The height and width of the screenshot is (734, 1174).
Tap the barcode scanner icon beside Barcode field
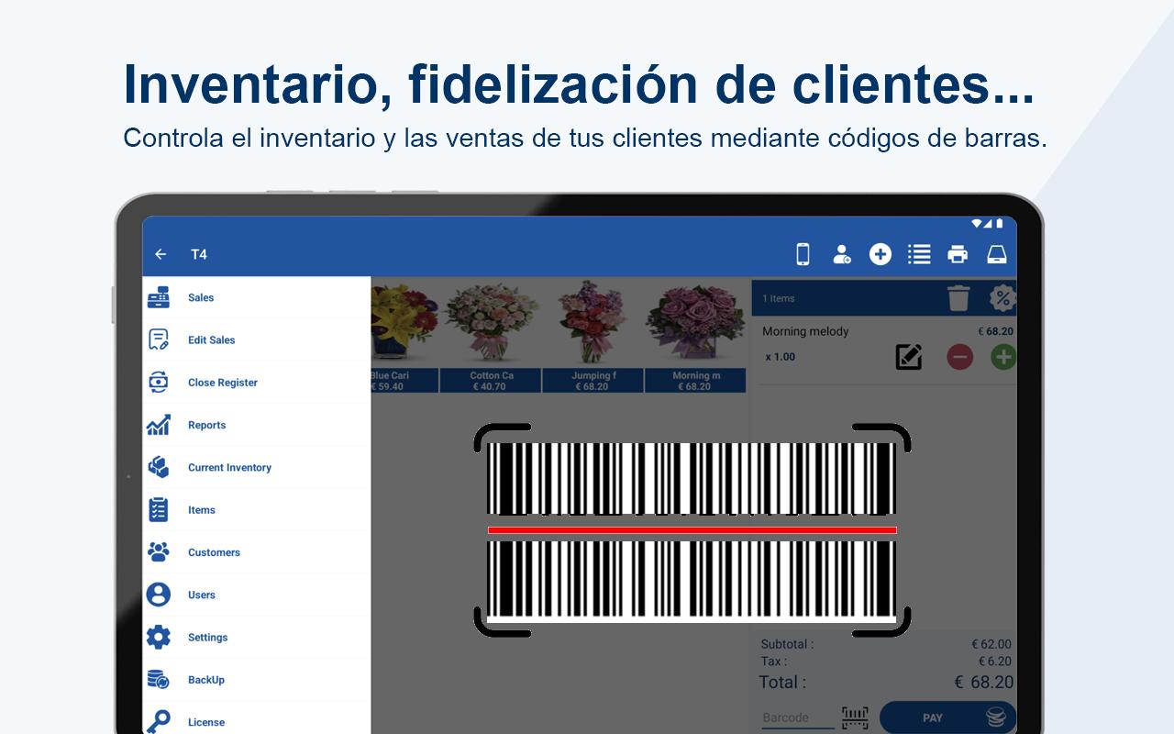855,717
